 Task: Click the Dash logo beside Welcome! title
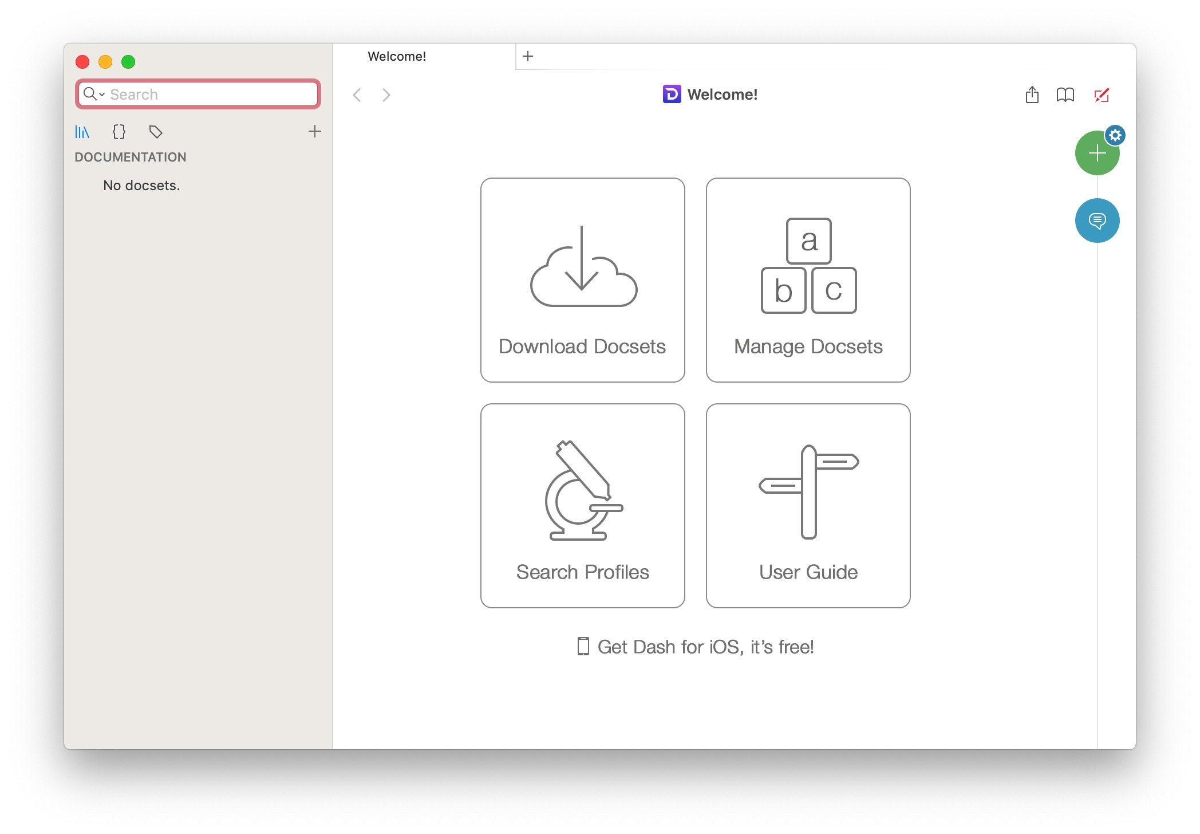point(672,94)
